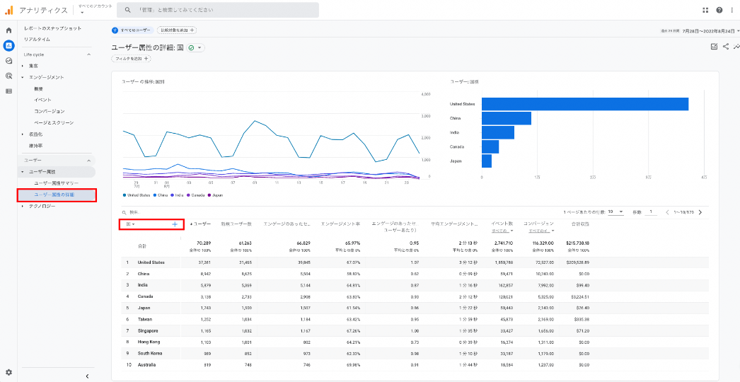Click the search magnifier icon in top bar

[x=127, y=10]
